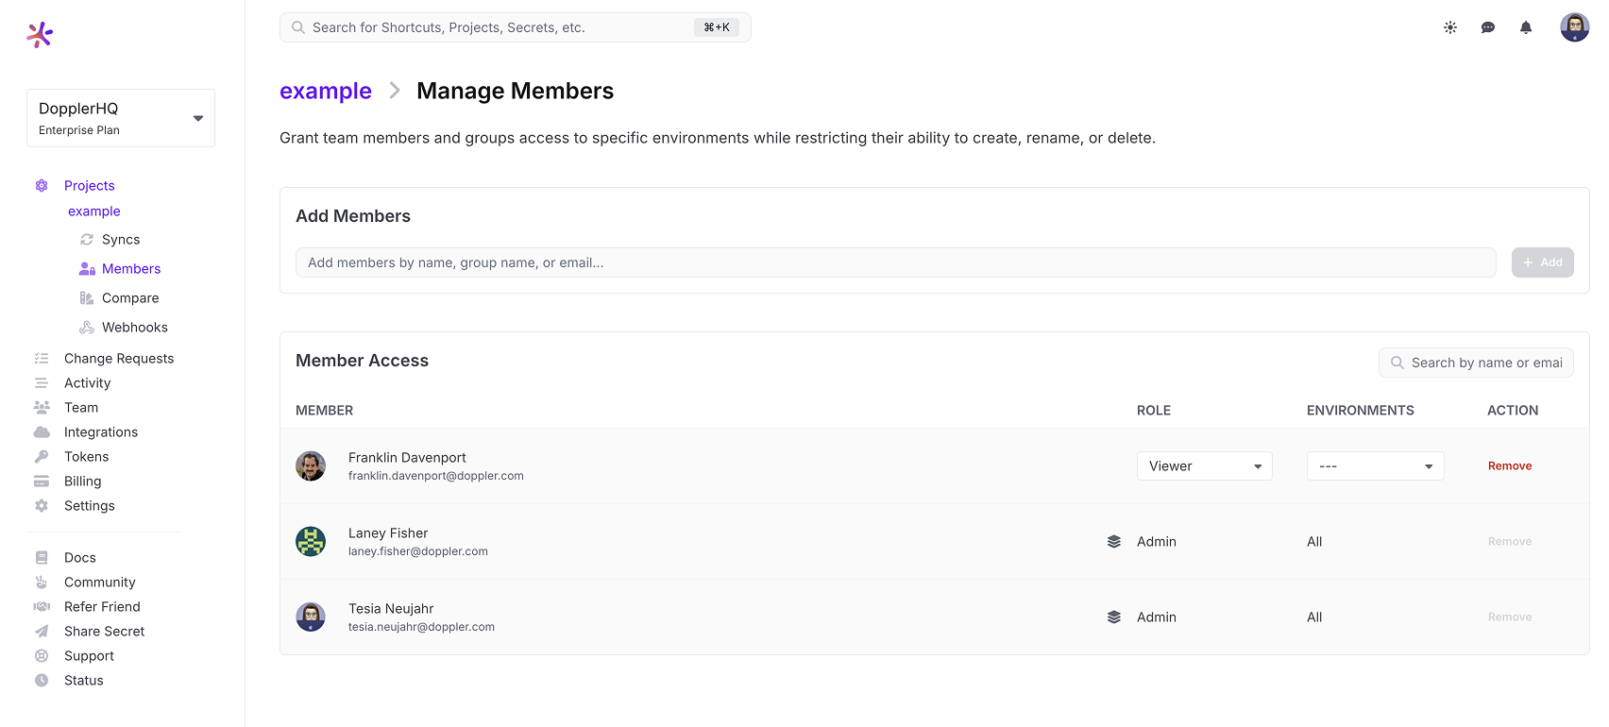Screen dimensions: 1609x727
Task: Open the Compare page in sidebar
Action: tap(130, 298)
